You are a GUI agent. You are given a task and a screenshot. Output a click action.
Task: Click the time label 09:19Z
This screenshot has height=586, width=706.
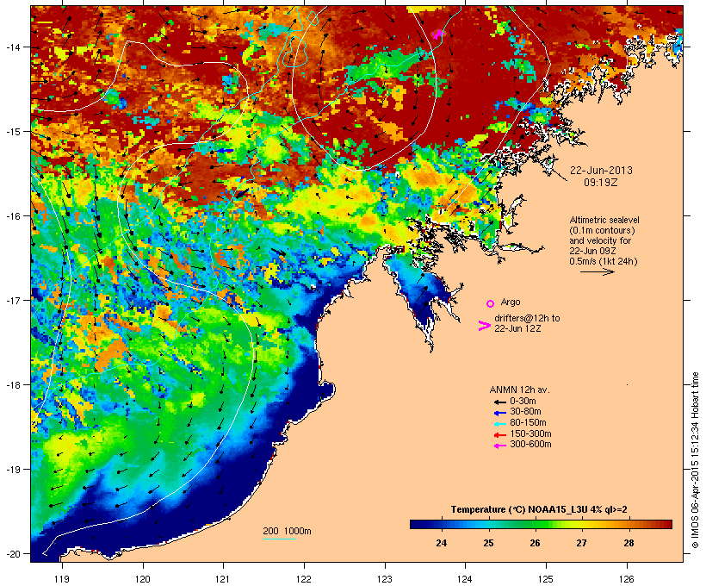pos(601,183)
